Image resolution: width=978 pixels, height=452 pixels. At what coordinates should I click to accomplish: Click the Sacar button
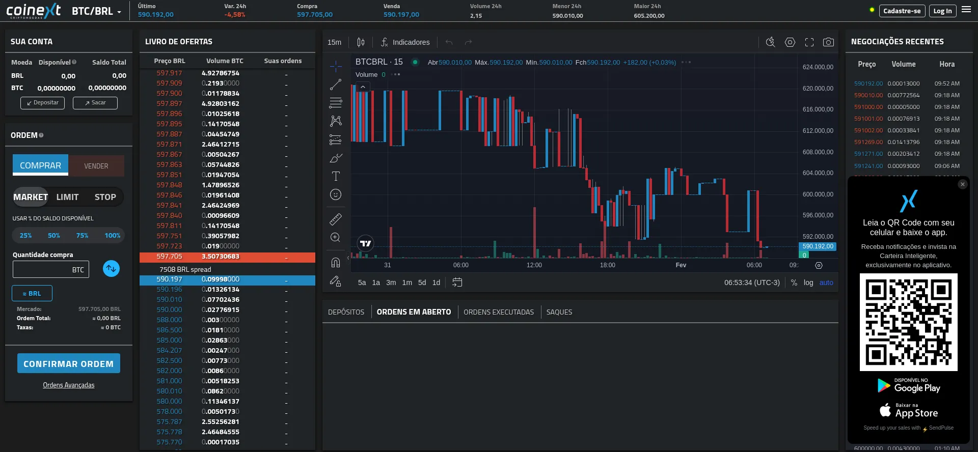95,103
